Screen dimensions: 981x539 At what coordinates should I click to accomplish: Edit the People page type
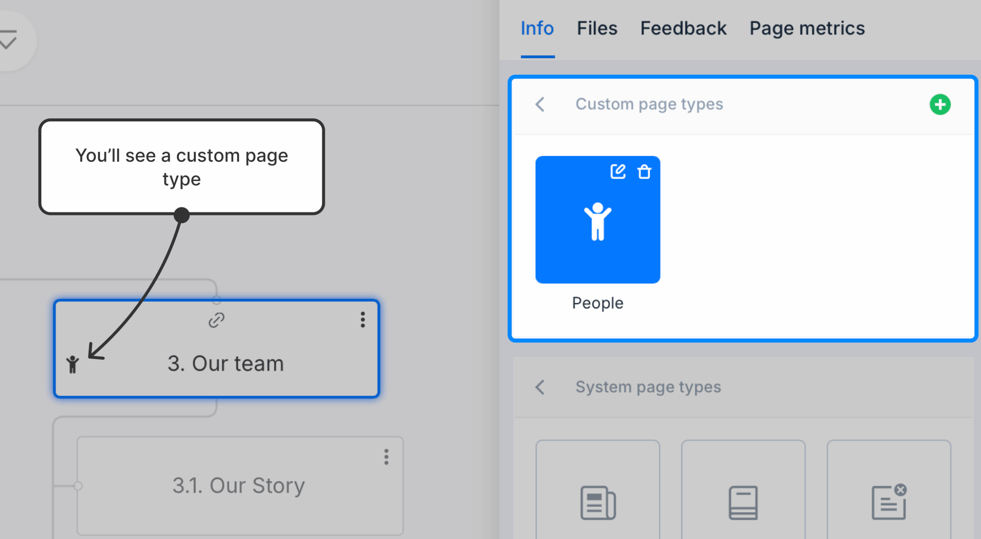pos(618,171)
